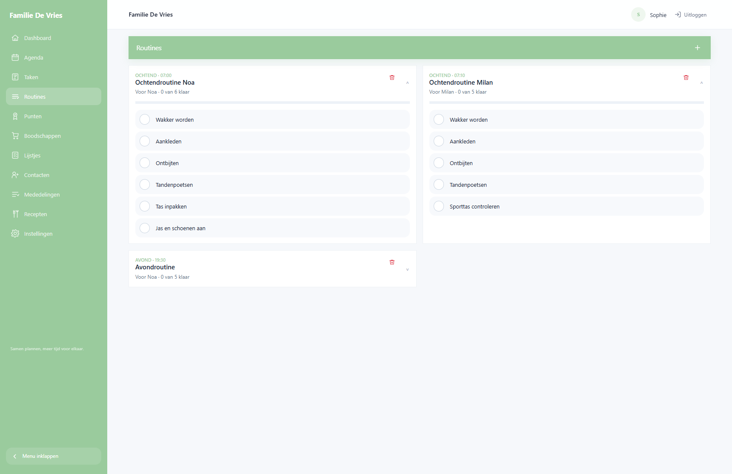Click the Familie De Vries header title
This screenshot has width=732, height=474.
coord(151,14)
